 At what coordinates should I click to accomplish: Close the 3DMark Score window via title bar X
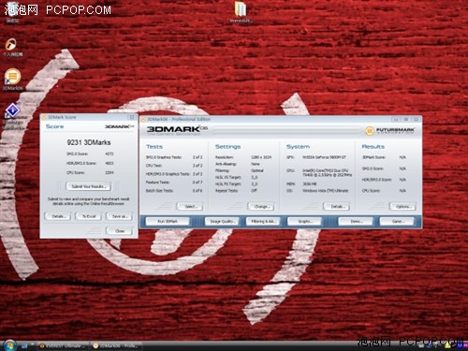click(132, 117)
